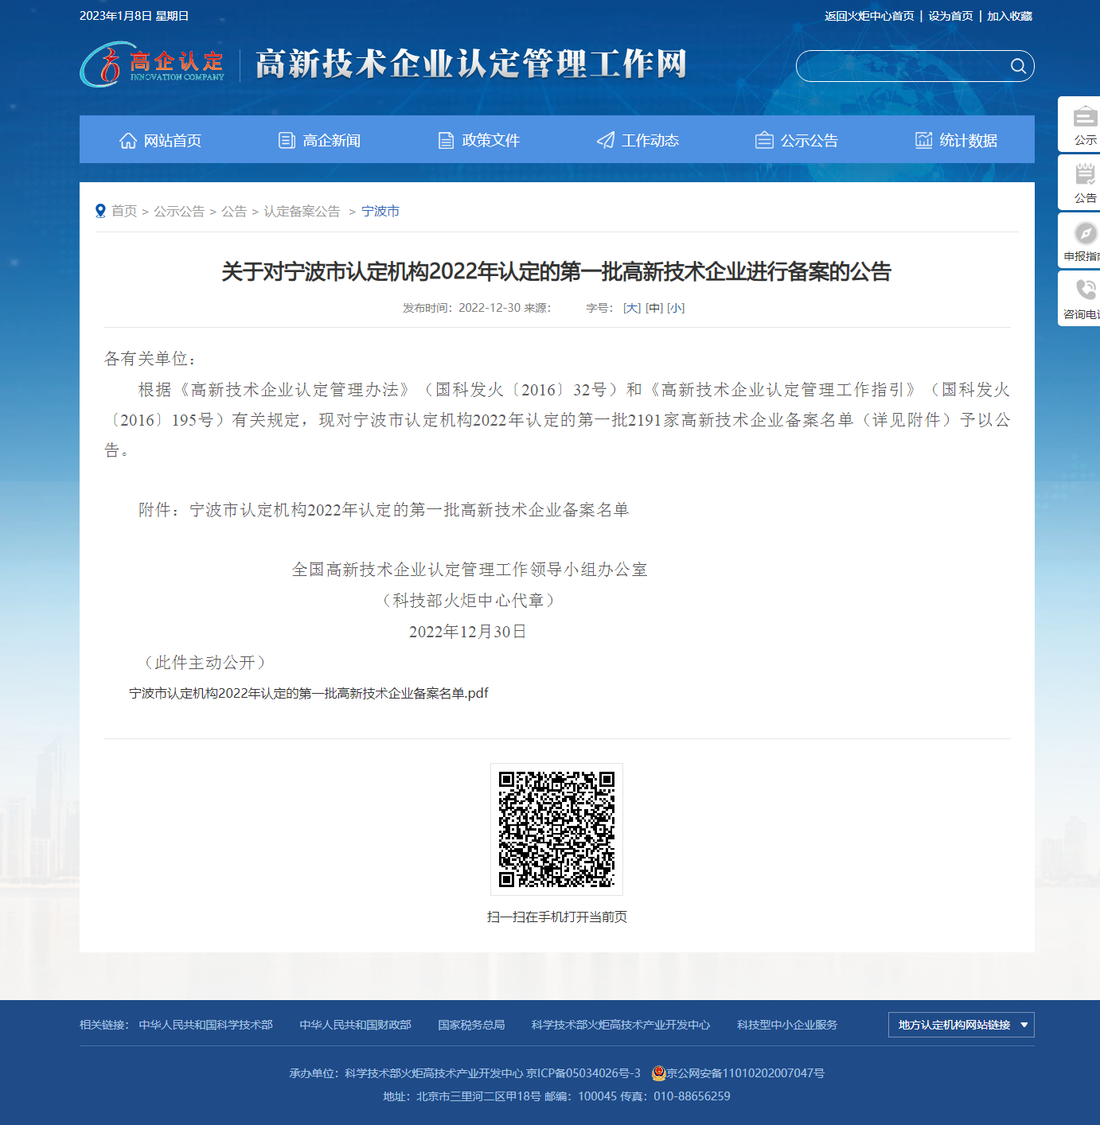
Task: Click the 公示 sidebar panel
Action: [x=1082, y=125]
